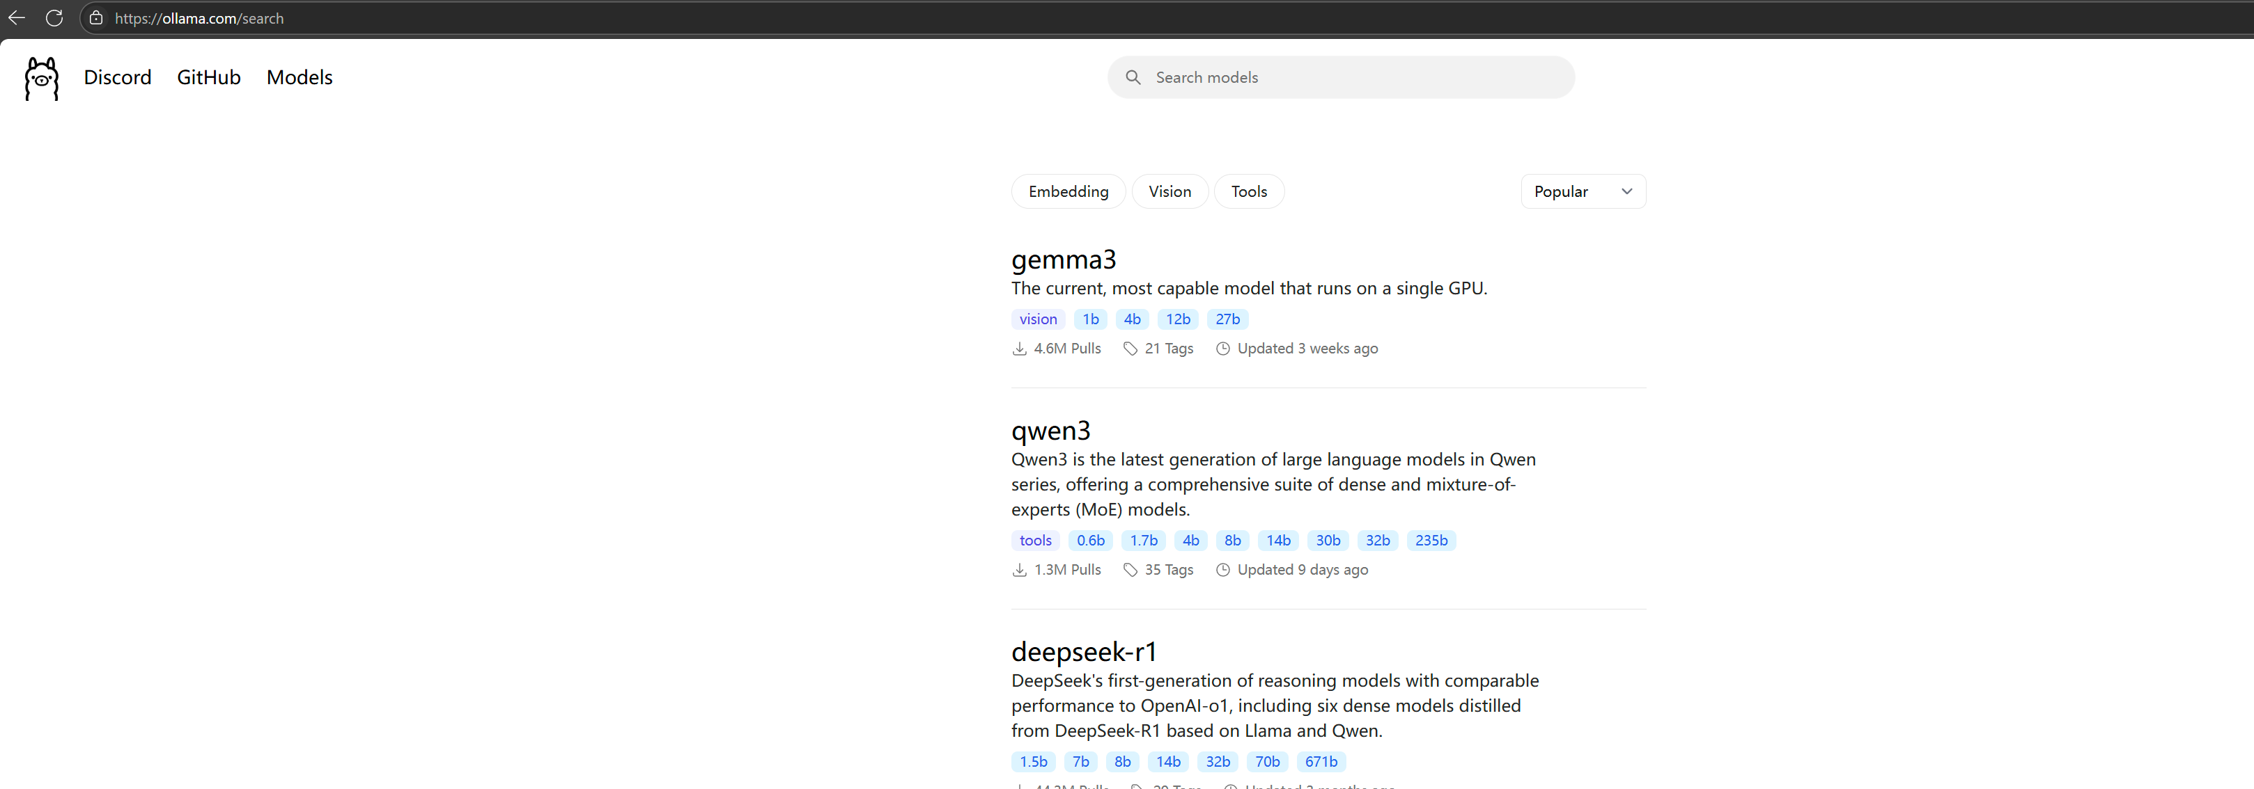Click the site lock icon in address bar
The width and height of the screenshot is (2254, 789).
click(96, 18)
